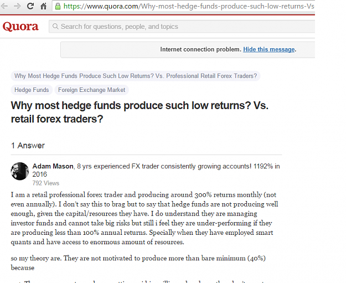Focus the Search for questions field

click(182, 27)
